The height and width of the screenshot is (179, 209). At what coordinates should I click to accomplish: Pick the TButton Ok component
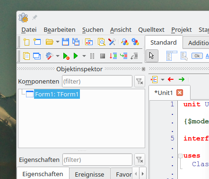point(197,56)
